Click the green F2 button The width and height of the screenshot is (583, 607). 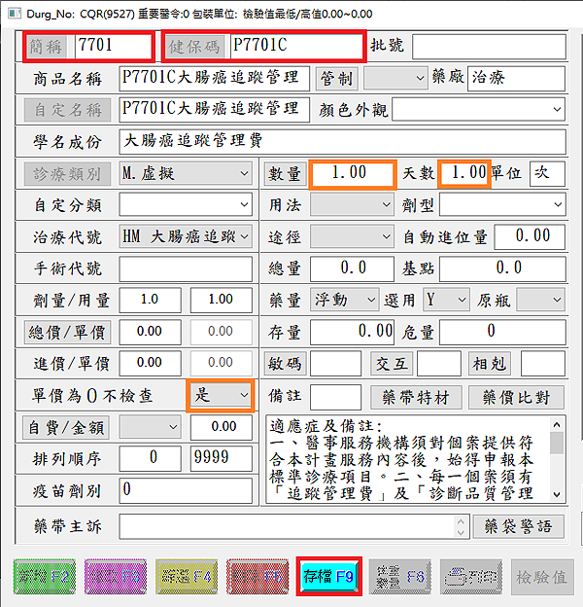[x=45, y=576]
